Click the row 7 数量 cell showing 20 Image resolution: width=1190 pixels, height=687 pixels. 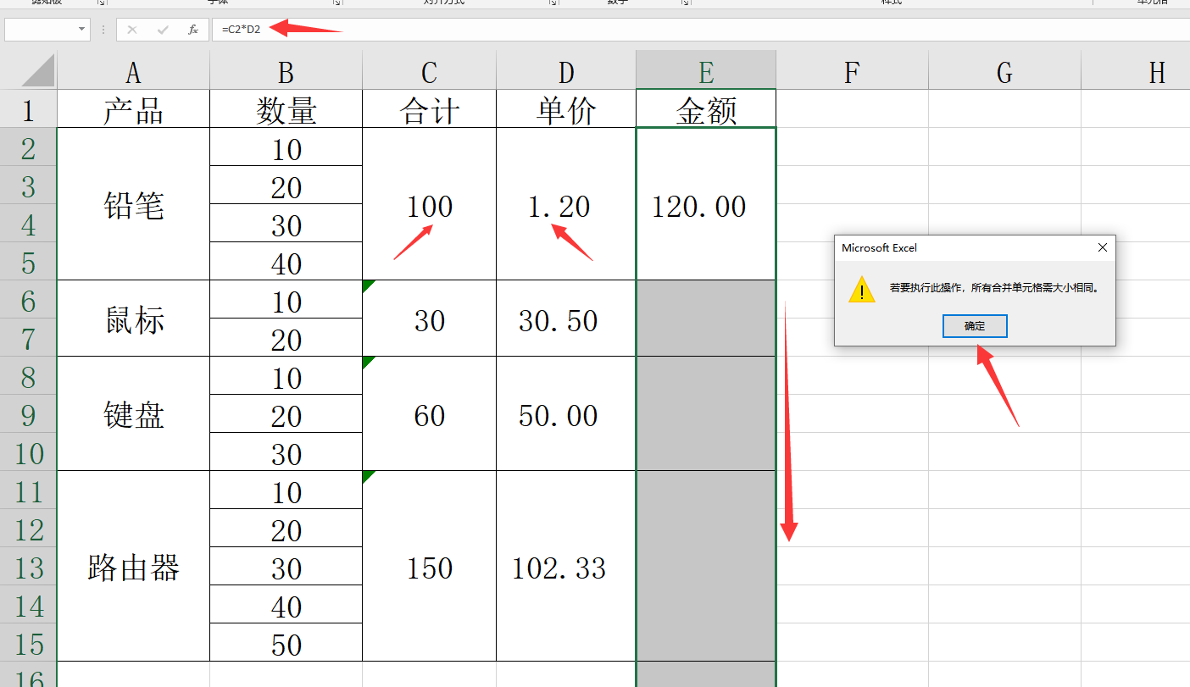(286, 337)
